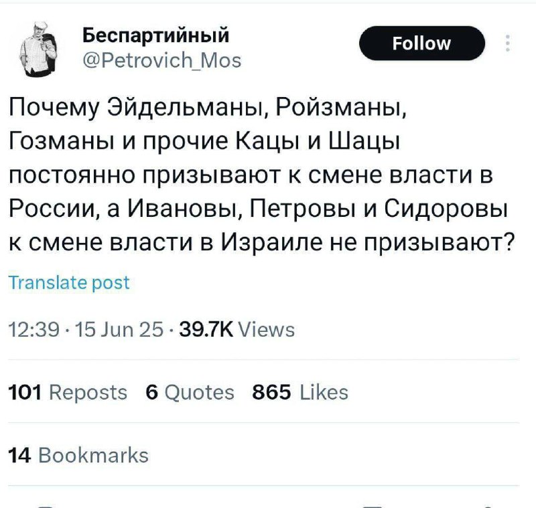This screenshot has height=508, width=536.
Task: Open the 14 Bookmarks count
Action: tap(79, 456)
